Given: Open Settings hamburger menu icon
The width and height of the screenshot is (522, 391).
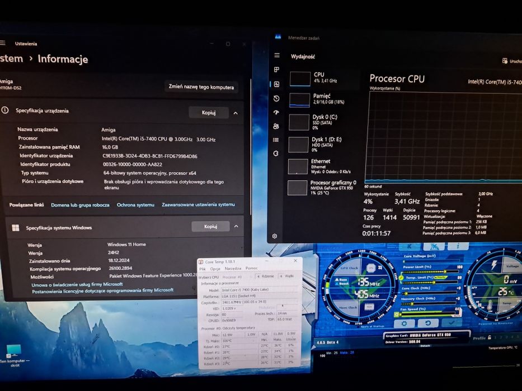Looking at the screenshot, I should (x=3, y=43).
